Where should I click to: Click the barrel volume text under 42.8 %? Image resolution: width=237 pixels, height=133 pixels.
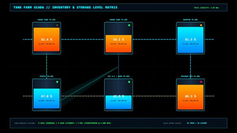[118, 100]
